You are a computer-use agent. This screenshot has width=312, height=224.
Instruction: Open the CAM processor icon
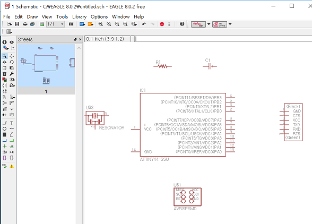coord(32,24)
